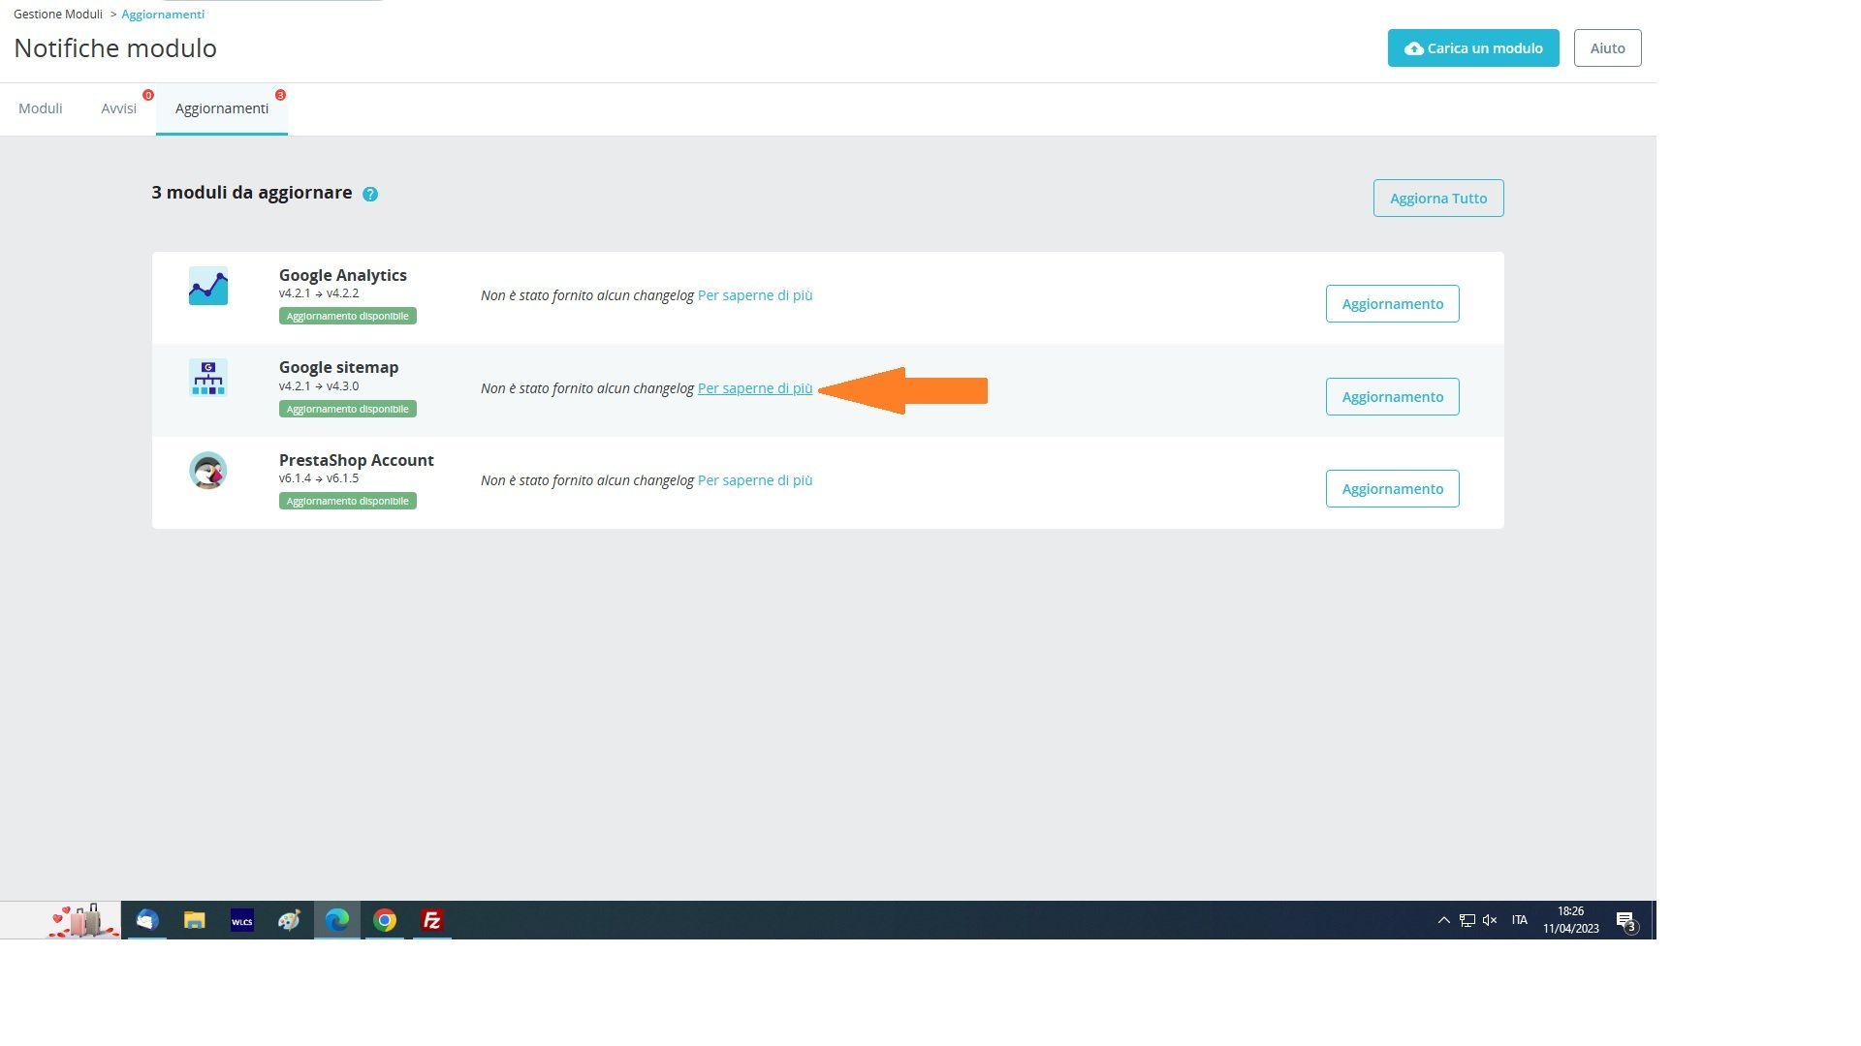Open Google Chrome from the taskbar
Viewport: 1861px width, 1046px height.
tap(385, 920)
